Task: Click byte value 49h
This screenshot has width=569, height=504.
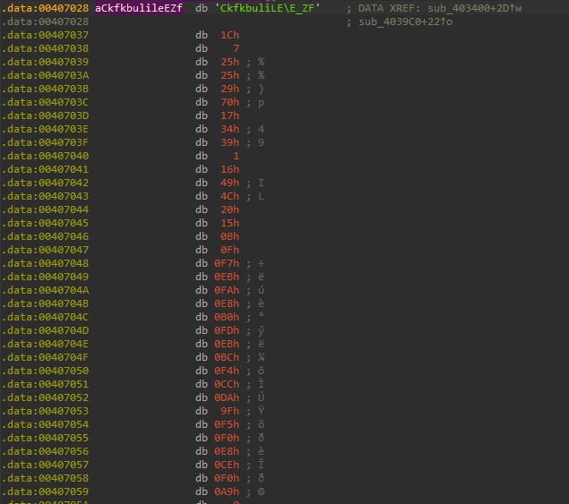Action: 229,183
